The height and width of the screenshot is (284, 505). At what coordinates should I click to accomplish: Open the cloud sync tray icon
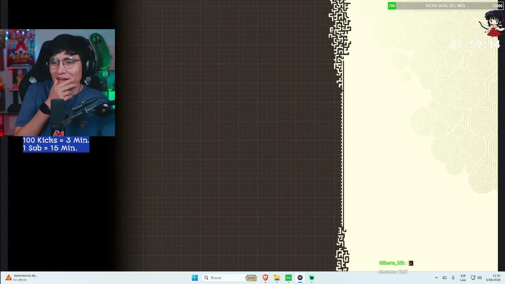(445, 278)
